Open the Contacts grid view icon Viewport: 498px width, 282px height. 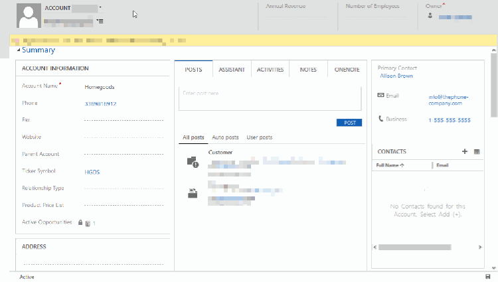point(477,152)
